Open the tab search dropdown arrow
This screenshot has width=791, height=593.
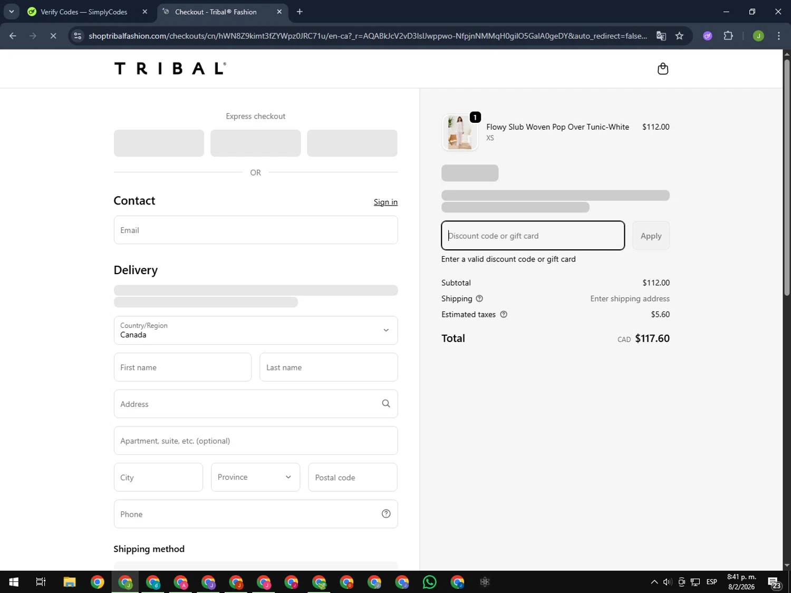11,12
